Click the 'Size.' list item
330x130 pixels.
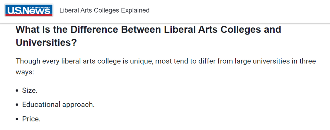coord(30,91)
